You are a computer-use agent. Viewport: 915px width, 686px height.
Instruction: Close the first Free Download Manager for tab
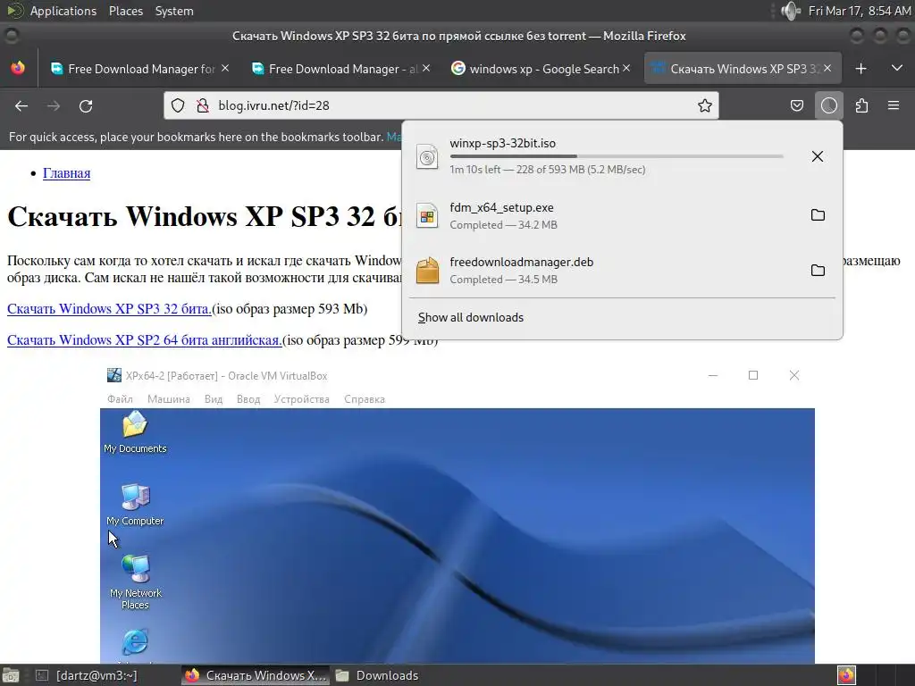[x=225, y=68]
